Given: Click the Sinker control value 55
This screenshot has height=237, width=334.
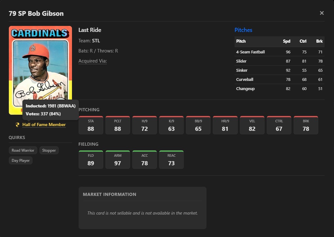Looking at the screenshot, I should pos(304,70).
